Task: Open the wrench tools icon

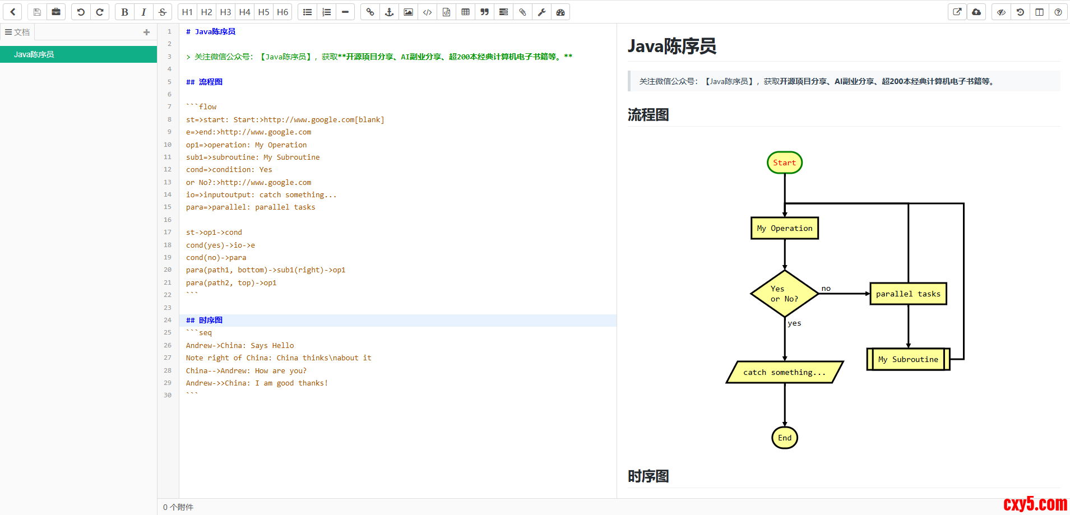Action: click(x=541, y=12)
